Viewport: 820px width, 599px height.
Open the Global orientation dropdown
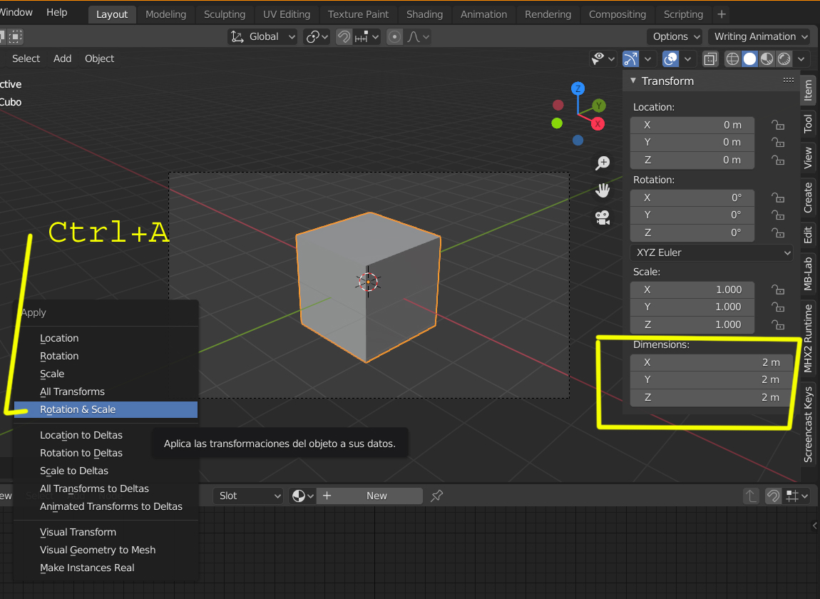263,36
